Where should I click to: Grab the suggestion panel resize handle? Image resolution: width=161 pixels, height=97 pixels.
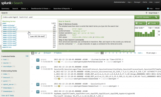[x=68, y=51]
